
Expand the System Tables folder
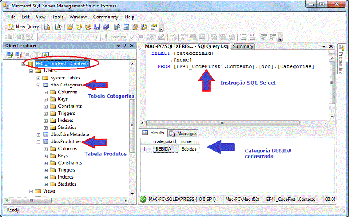38,79
